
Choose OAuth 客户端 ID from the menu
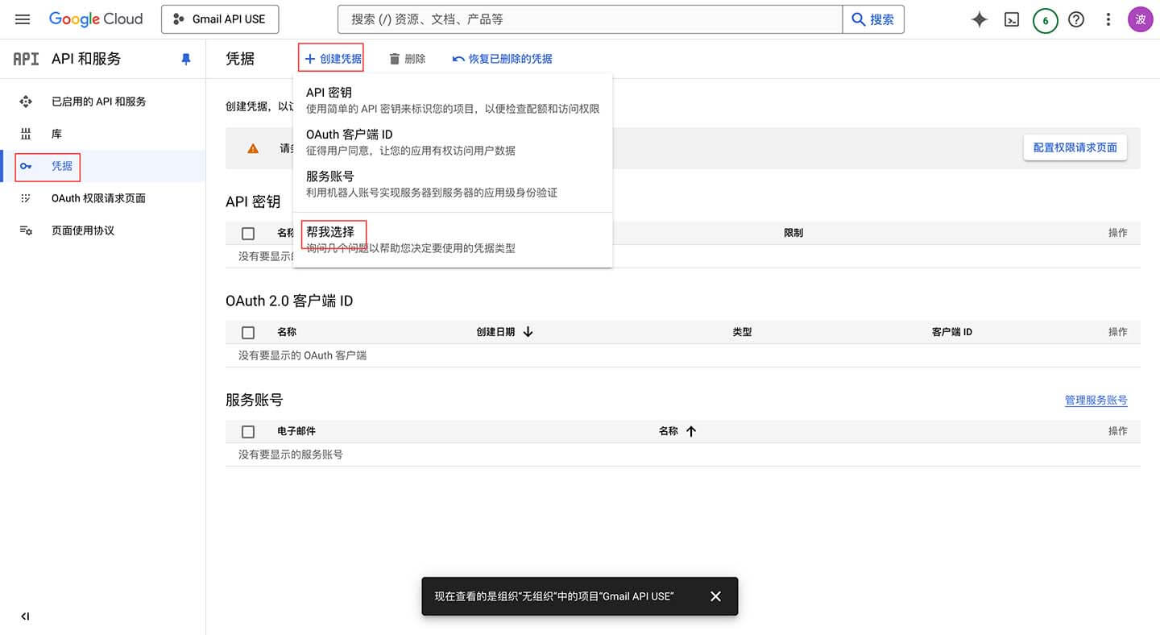(453, 142)
